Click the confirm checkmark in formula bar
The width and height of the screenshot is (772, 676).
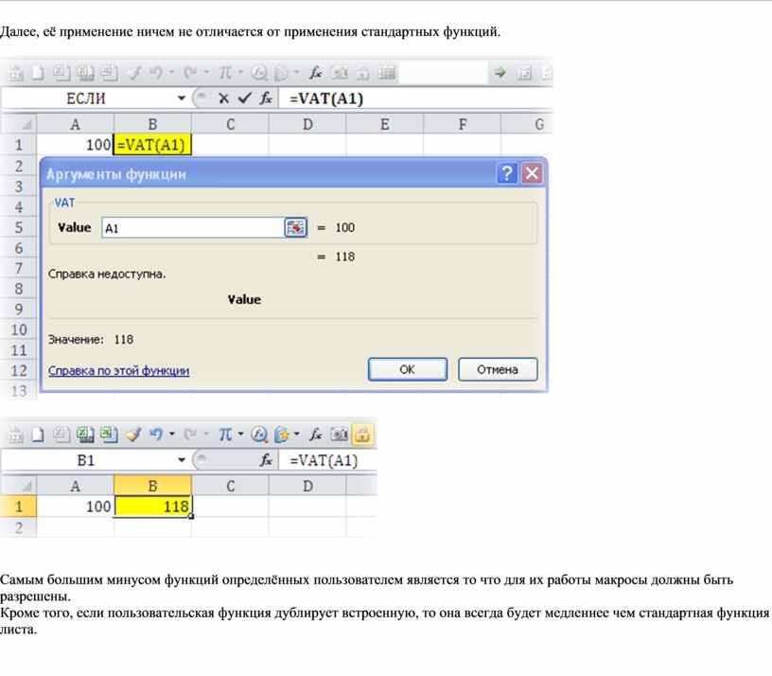(x=244, y=98)
